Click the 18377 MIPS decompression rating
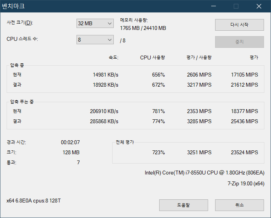271x218 pixels. pyautogui.click(x=244, y=111)
